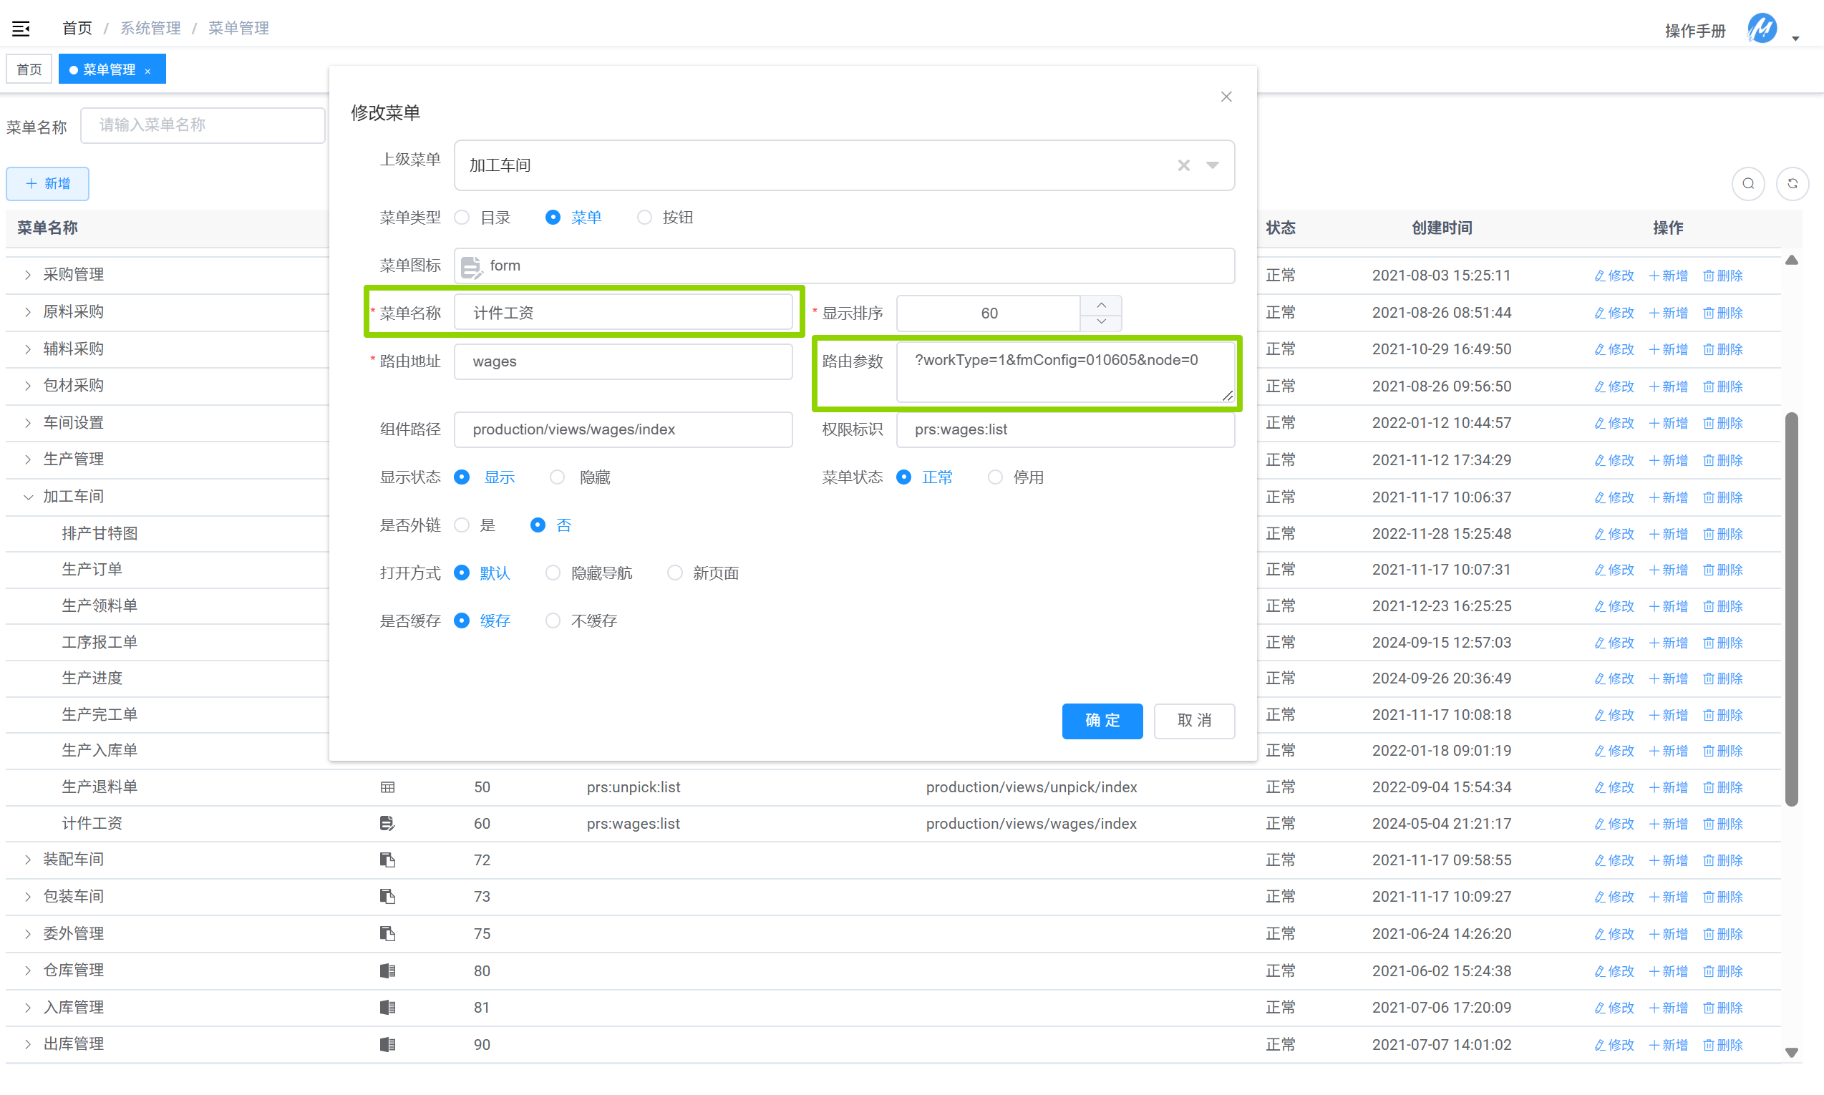
Task: Click the form icon in the menu icon field
Action: (471, 266)
